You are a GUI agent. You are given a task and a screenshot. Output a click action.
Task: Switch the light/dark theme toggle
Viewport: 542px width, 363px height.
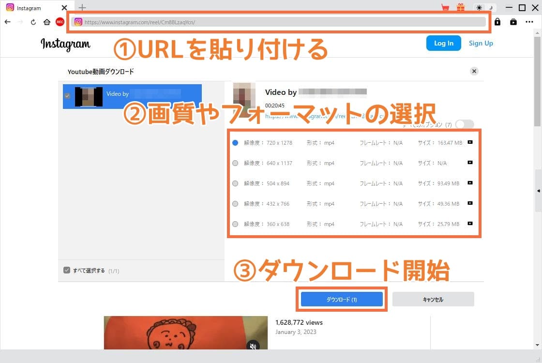click(x=484, y=8)
